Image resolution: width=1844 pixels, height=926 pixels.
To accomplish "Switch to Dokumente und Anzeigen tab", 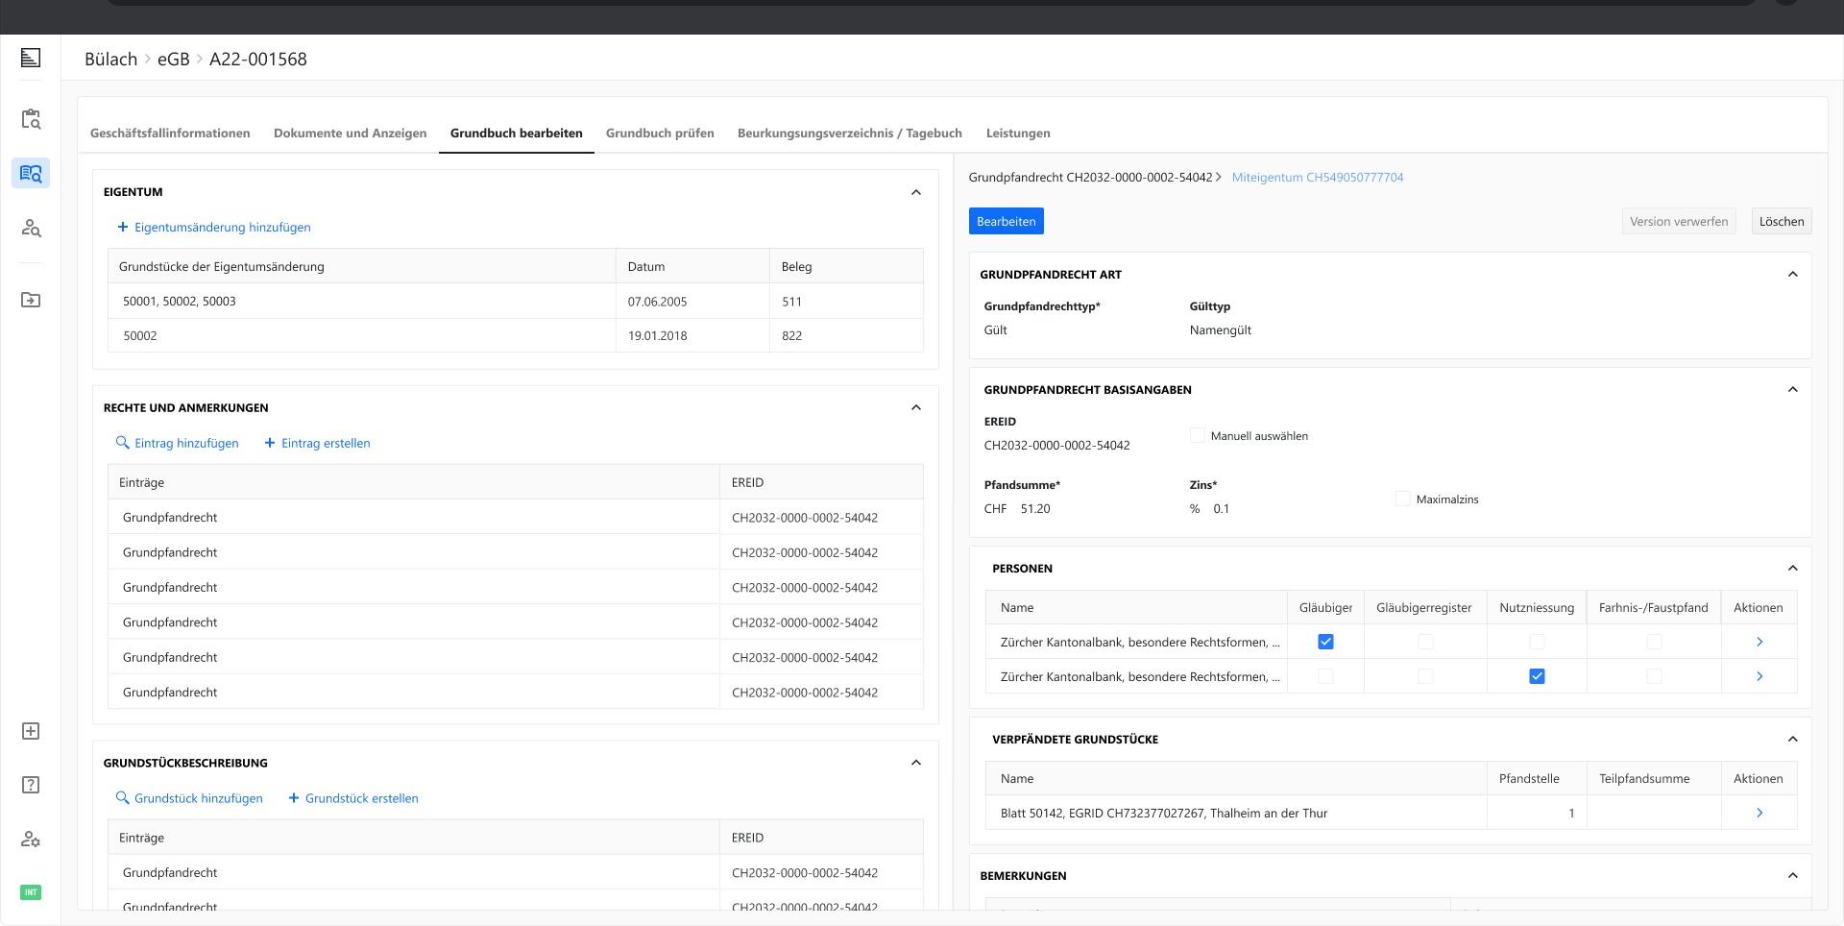I will [x=351, y=133].
